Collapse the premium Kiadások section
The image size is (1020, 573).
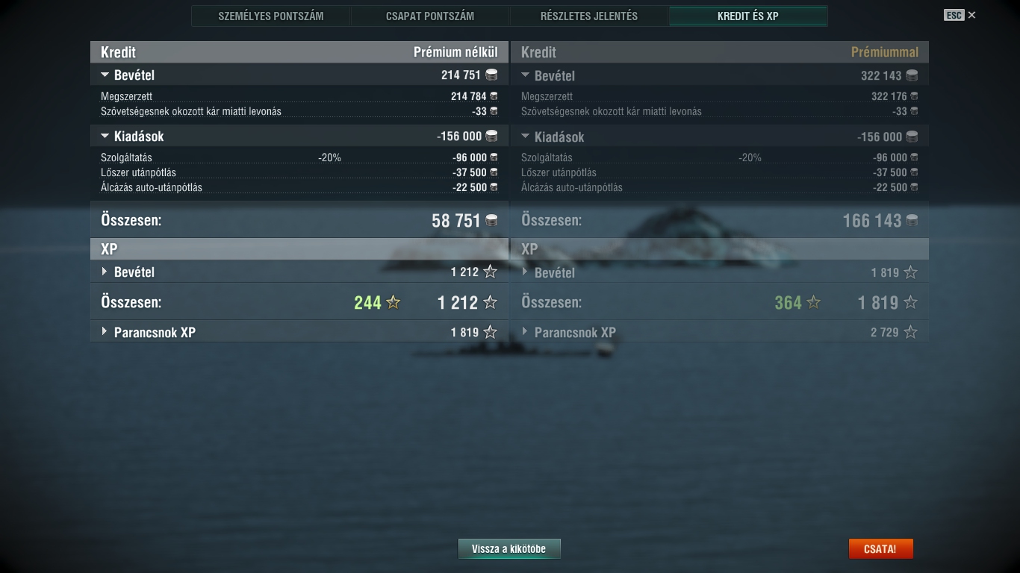pos(525,137)
